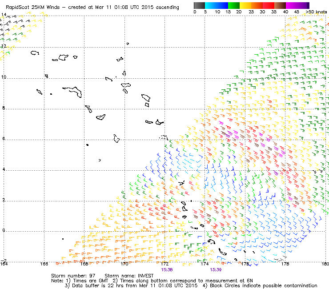This screenshot has width=329, height=289.
Task: Click the purple '15:36' time label
Action: [167, 270]
